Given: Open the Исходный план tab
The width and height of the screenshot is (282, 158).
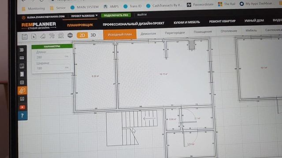Looking at the screenshot, I should (x=120, y=34).
